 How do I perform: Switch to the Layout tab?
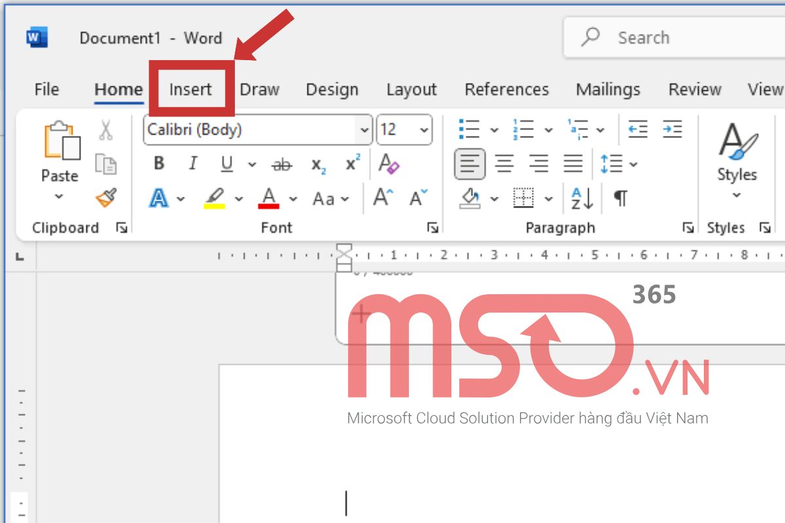pos(411,90)
